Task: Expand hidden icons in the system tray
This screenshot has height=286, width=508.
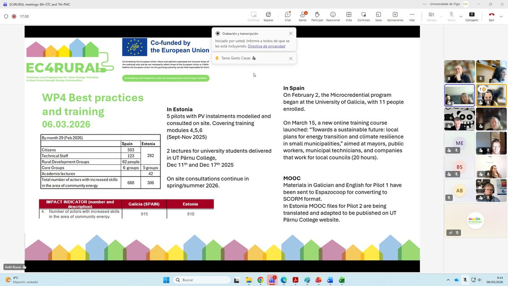Action: point(448,280)
